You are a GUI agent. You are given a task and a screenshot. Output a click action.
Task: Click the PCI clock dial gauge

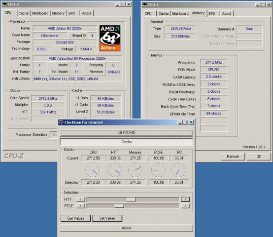[179, 170]
